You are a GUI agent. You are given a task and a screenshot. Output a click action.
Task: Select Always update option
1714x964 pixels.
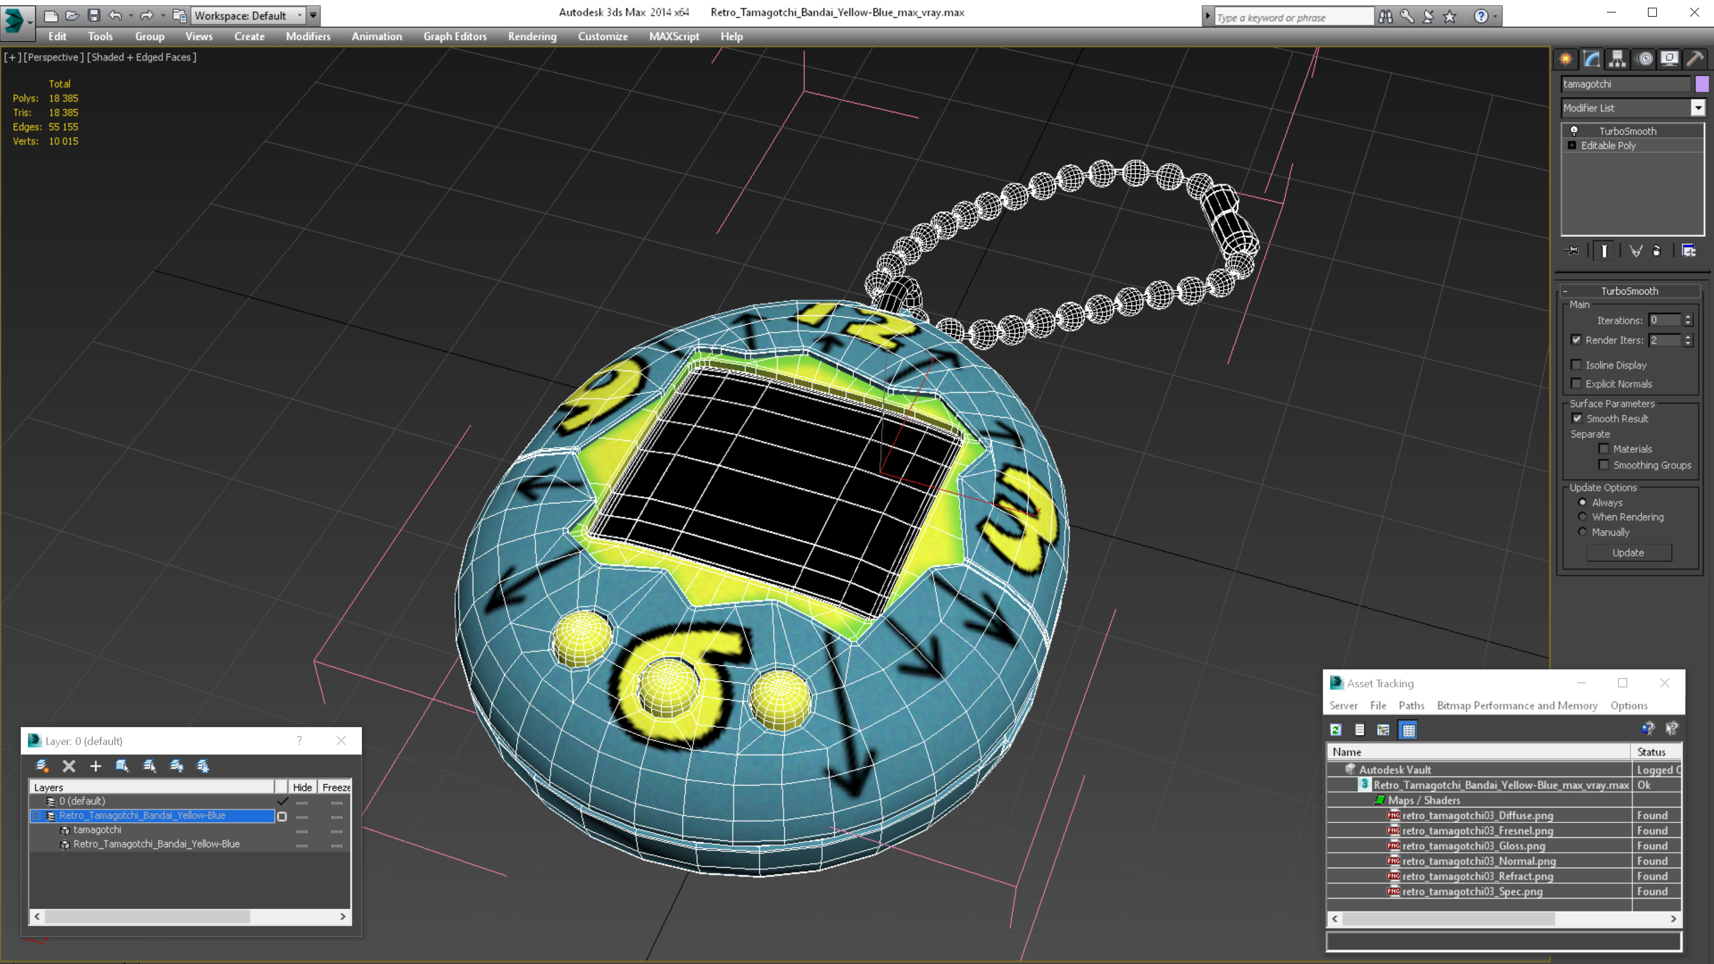[x=1582, y=502]
